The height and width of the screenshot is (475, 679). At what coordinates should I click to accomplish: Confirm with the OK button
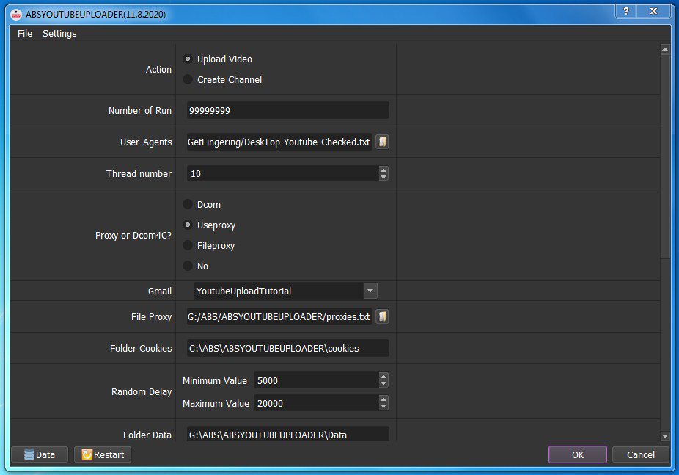578,454
